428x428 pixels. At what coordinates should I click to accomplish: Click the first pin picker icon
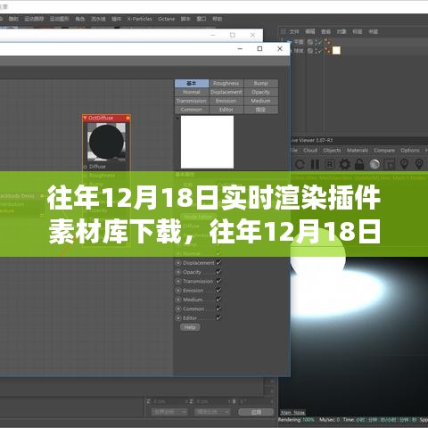(404, 164)
